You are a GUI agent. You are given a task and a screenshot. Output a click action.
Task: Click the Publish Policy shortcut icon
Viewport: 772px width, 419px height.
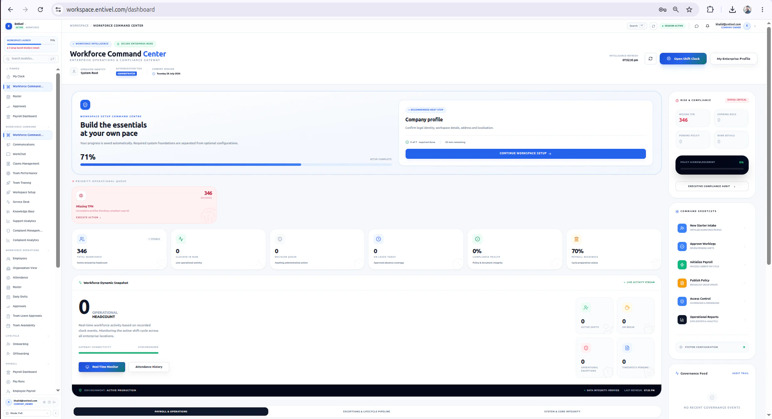[682, 283]
